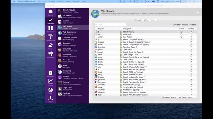Toggle enabled checkbox for Search Amazon

(x=191, y=69)
